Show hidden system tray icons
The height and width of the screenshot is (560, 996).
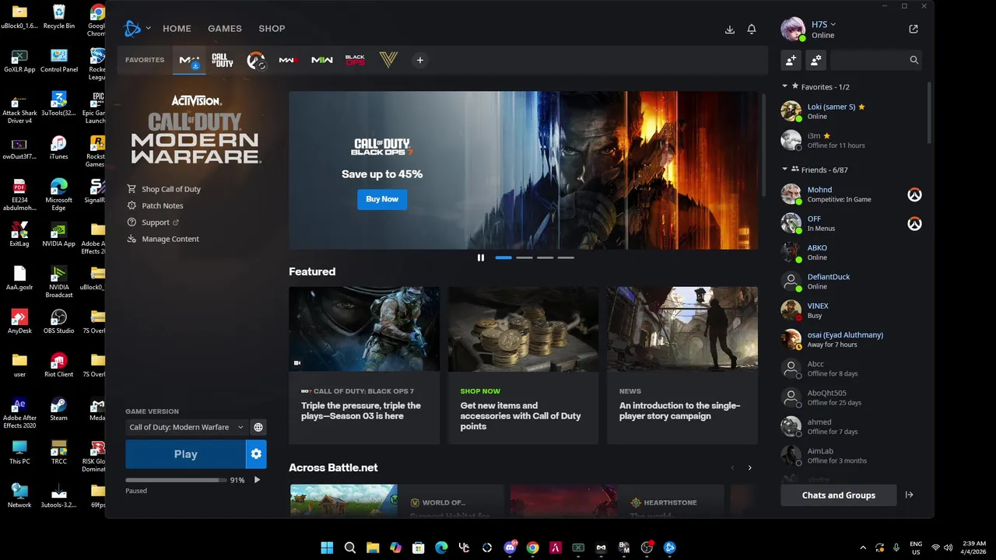pos(862,548)
